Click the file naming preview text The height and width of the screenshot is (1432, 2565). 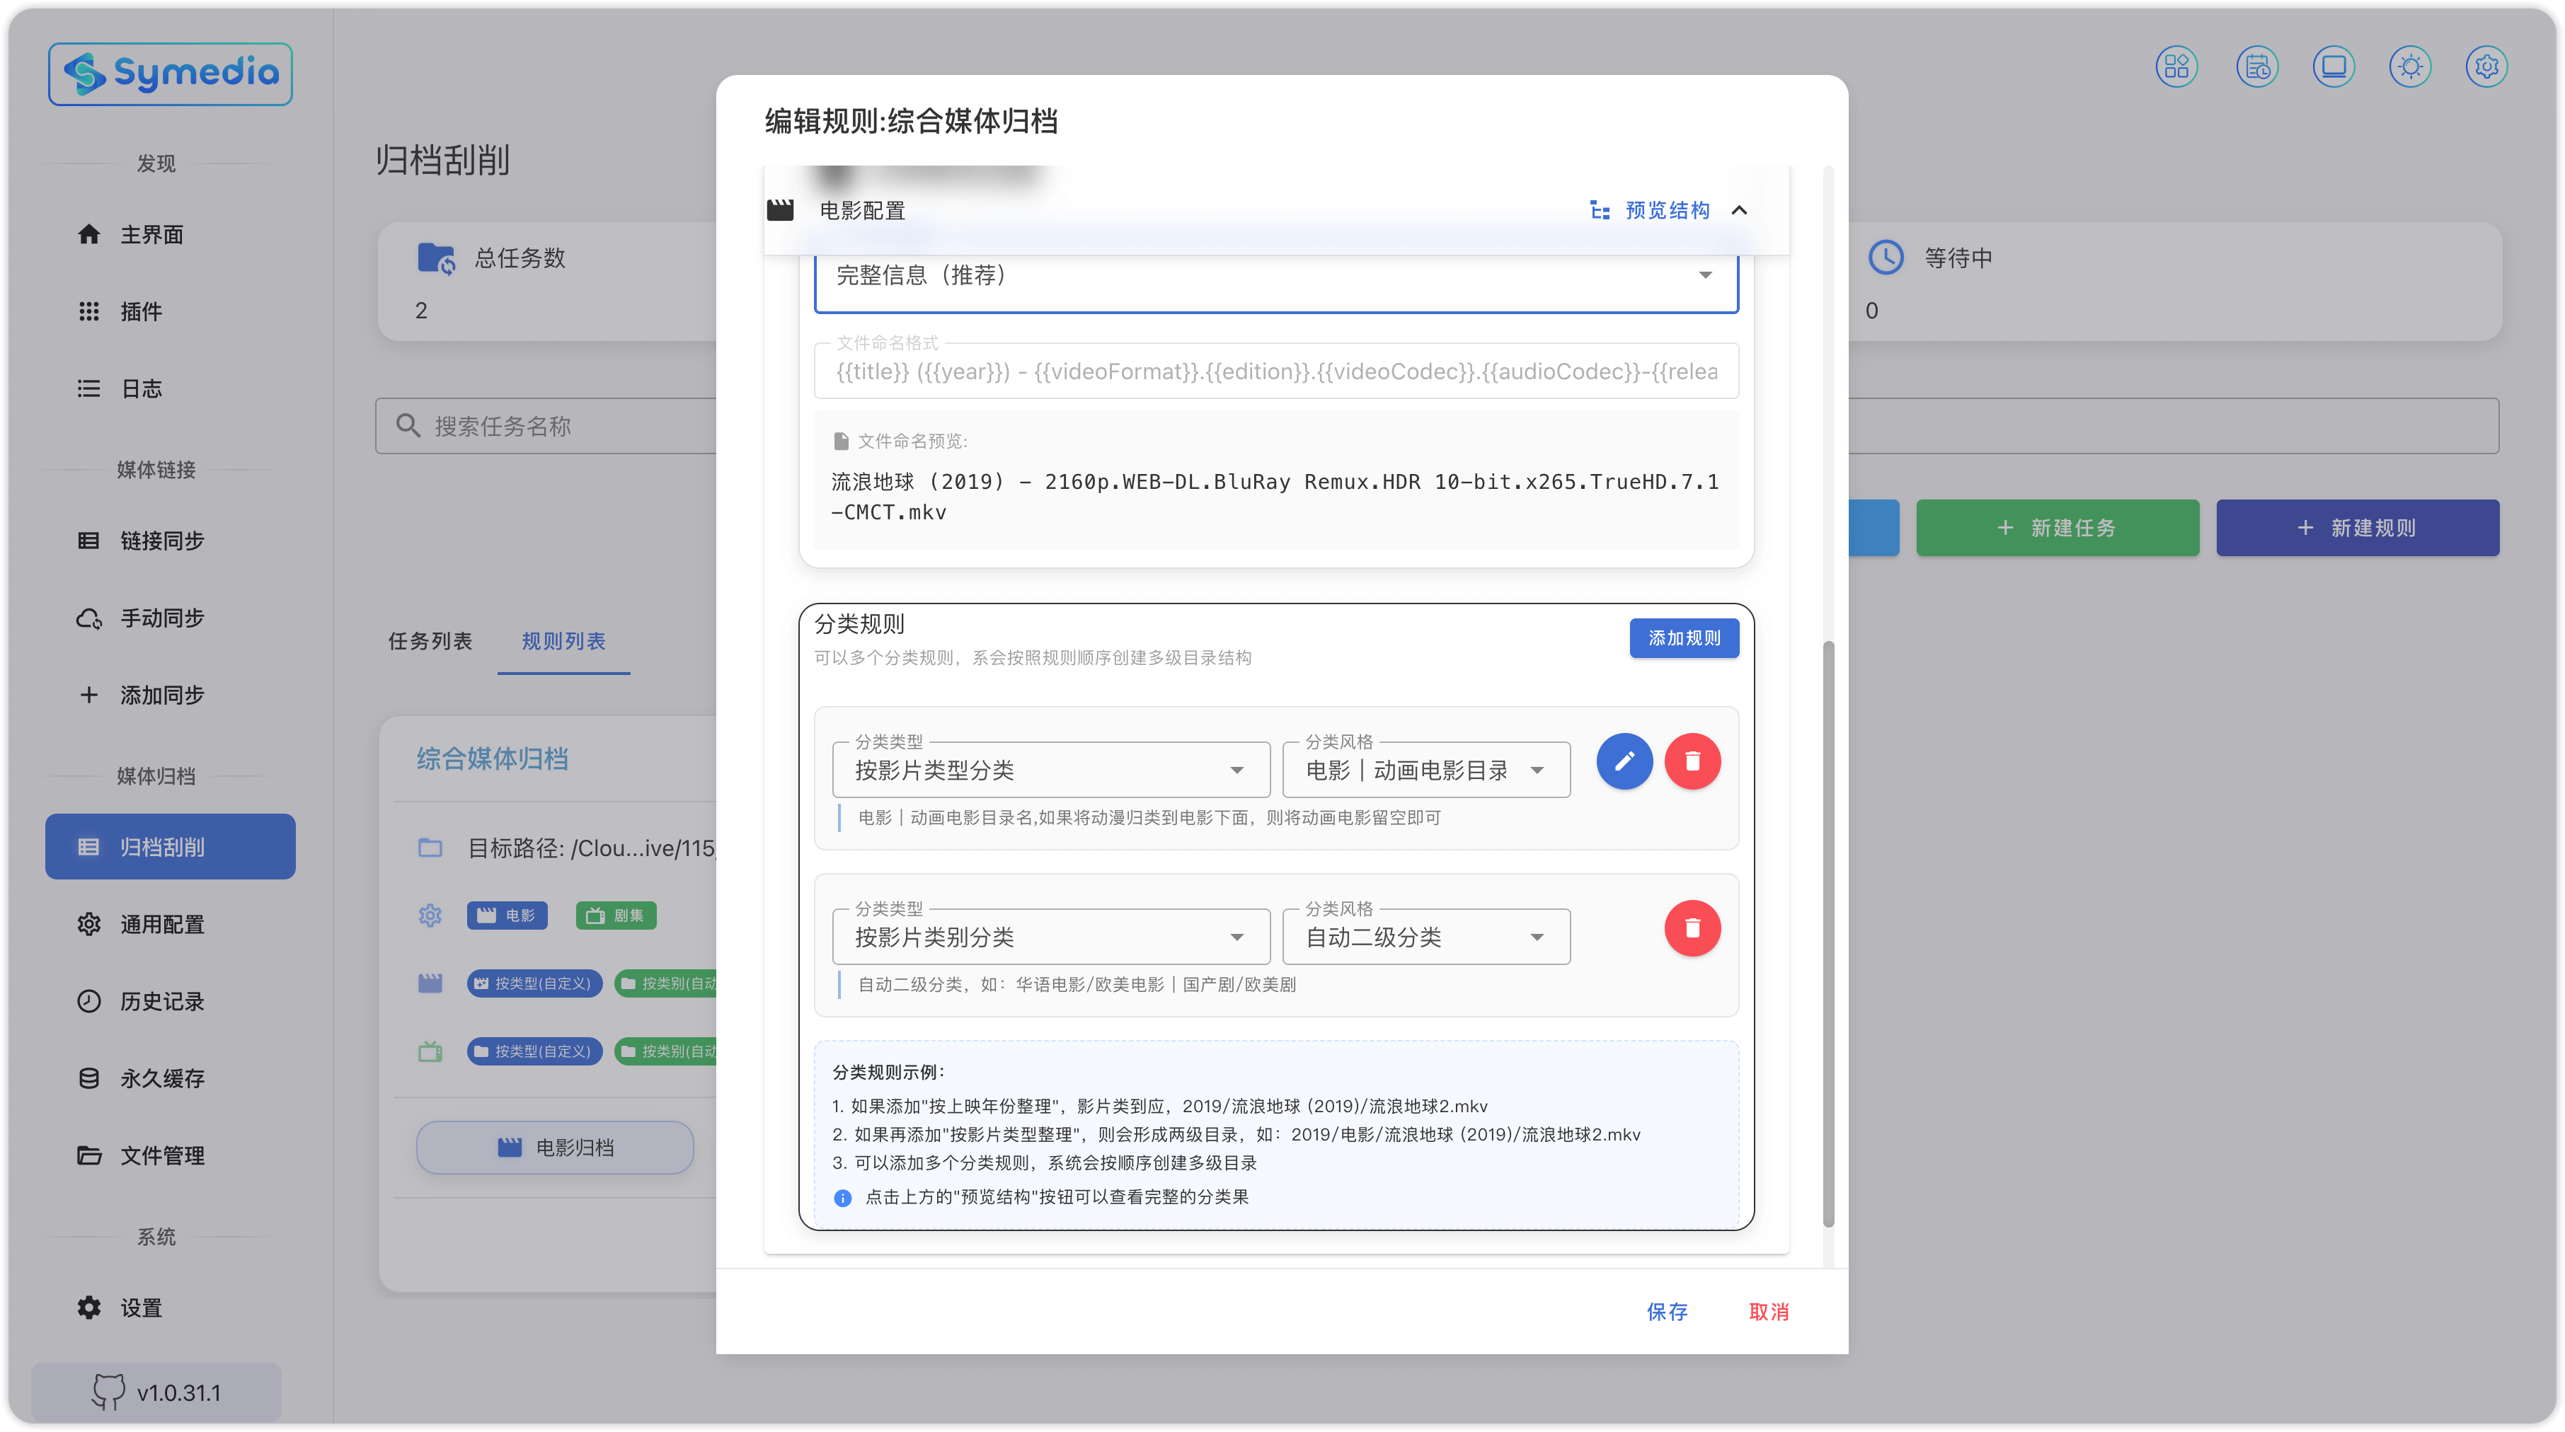[1275, 497]
